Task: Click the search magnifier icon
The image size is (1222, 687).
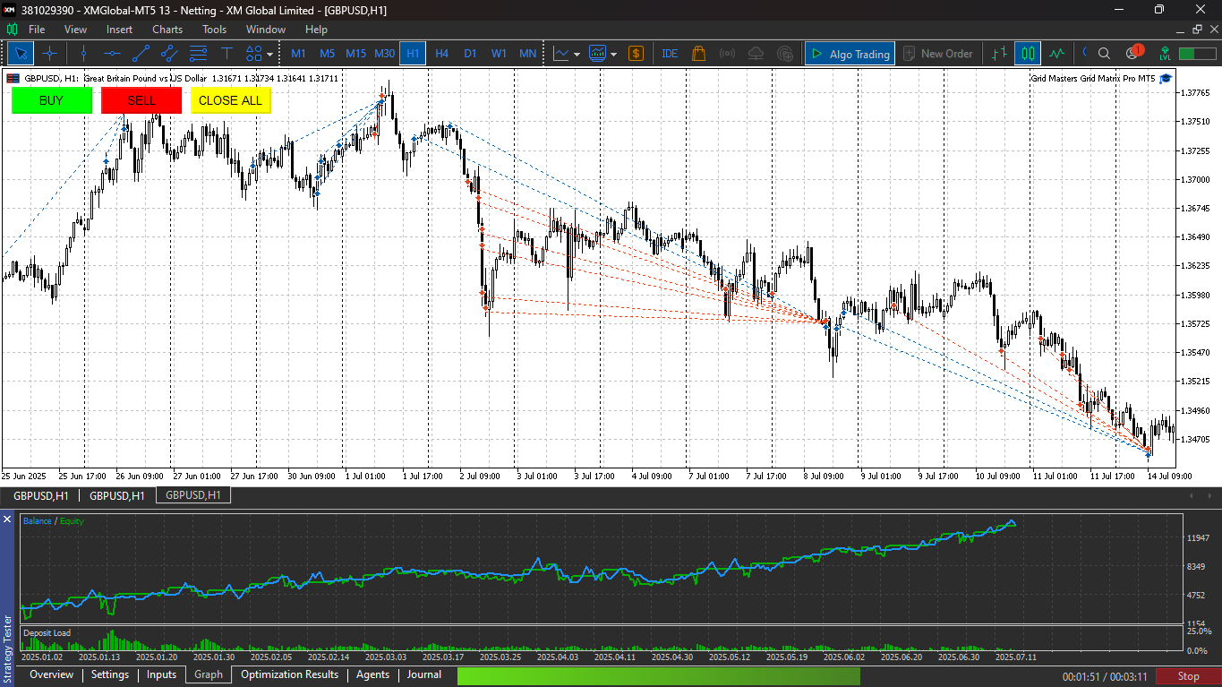Action: pyautogui.click(x=1104, y=54)
